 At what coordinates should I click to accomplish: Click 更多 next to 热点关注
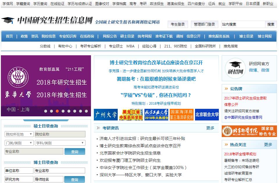point(268,145)
